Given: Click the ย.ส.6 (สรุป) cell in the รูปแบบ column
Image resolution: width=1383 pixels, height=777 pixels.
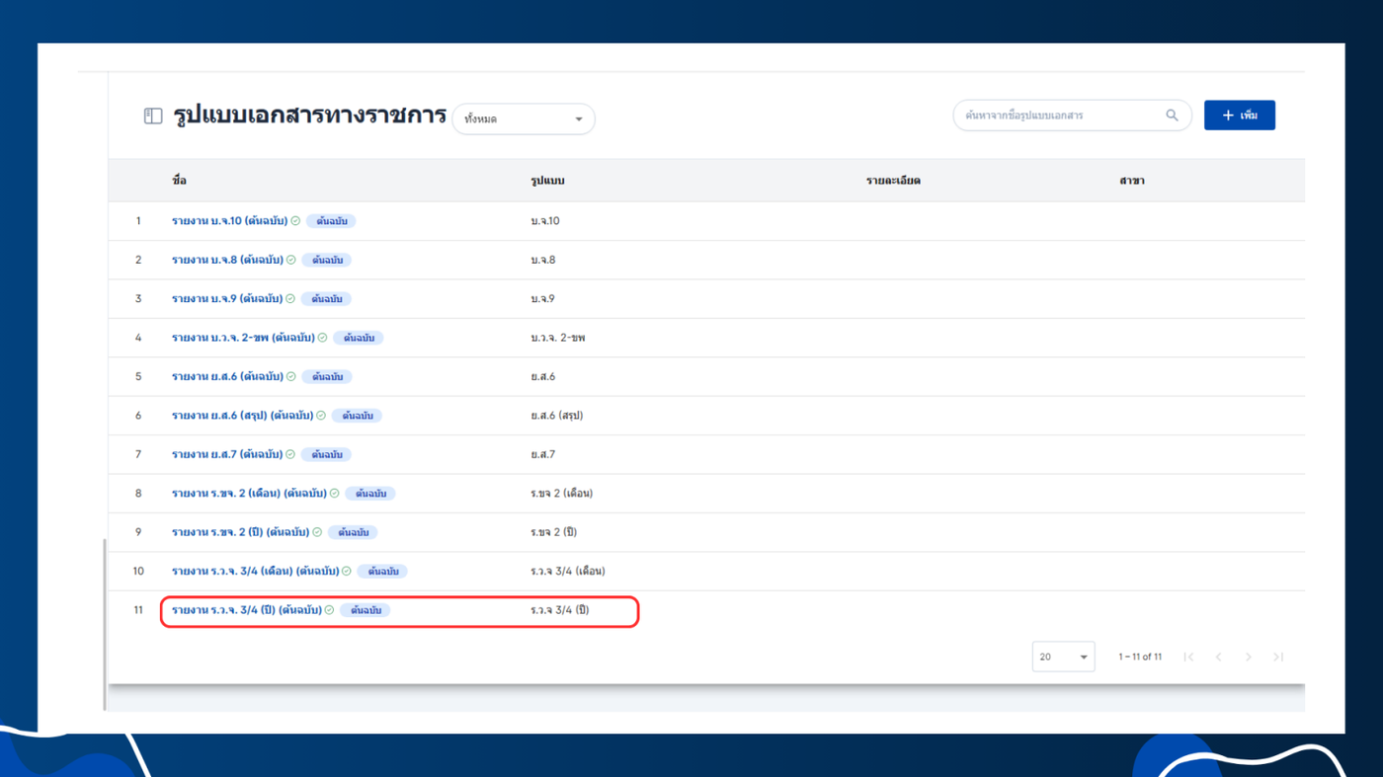Looking at the screenshot, I should click(557, 416).
